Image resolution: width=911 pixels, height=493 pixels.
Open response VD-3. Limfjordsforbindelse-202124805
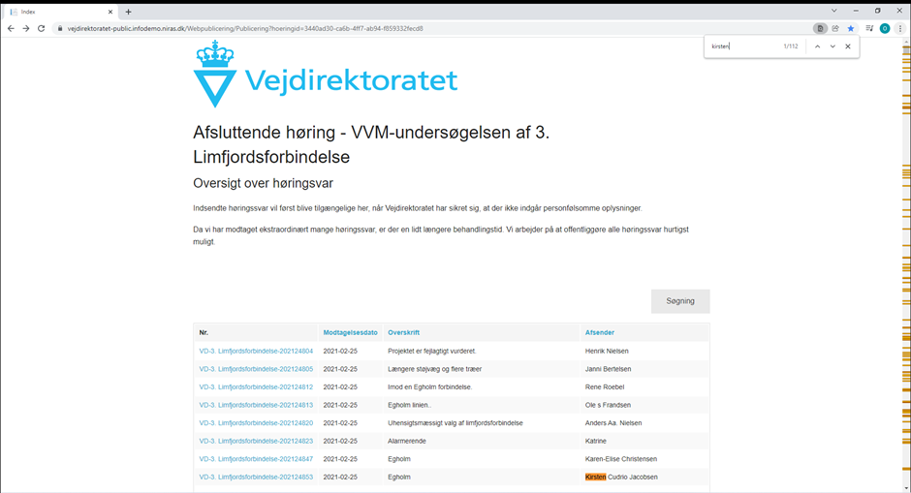point(256,369)
